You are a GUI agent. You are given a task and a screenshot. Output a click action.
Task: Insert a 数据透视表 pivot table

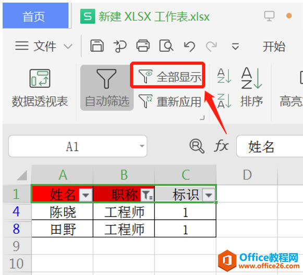point(40,88)
